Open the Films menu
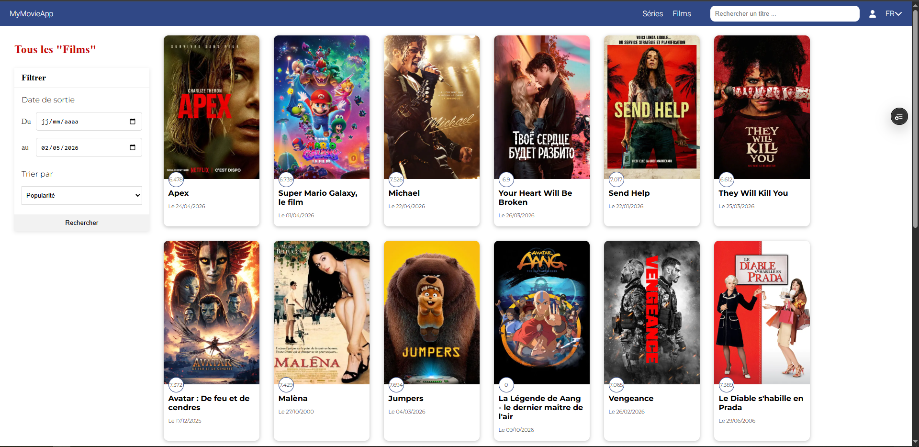This screenshot has height=447, width=919. 682,14
